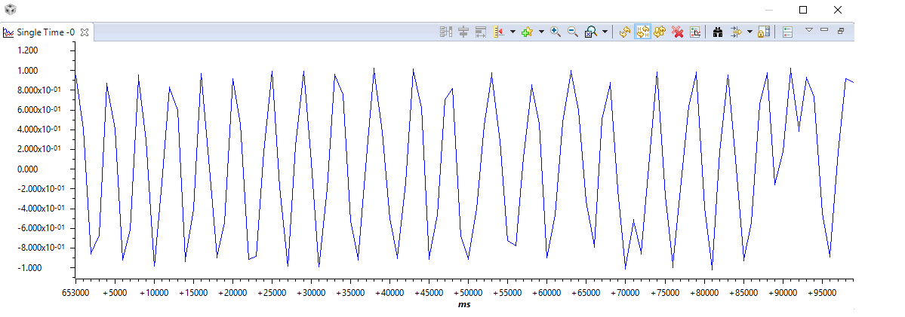
Task: Open the graph properties chart icon
Action: click(695, 32)
